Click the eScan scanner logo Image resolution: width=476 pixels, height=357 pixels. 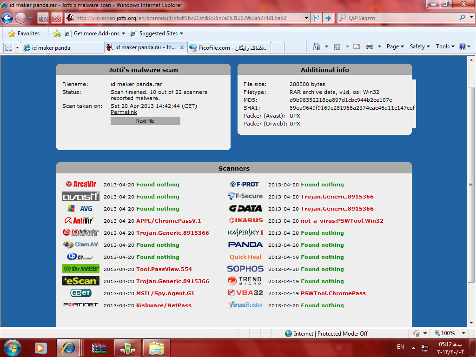pyautogui.click(x=81, y=281)
